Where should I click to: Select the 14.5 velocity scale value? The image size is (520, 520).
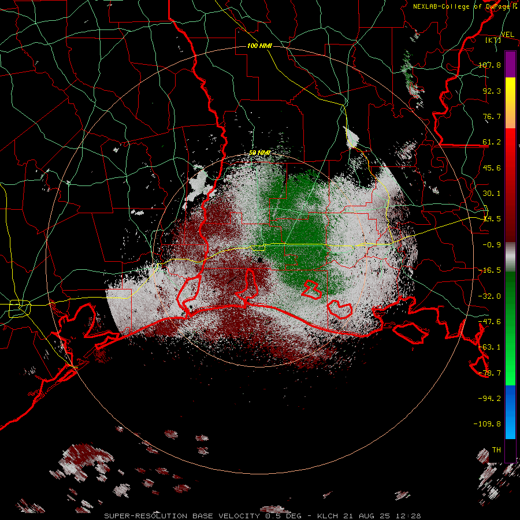coord(492,219)
